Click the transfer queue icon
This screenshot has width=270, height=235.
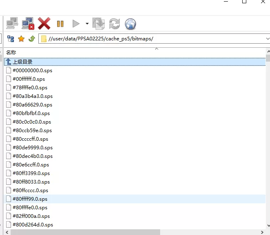(x=98, y=24)
